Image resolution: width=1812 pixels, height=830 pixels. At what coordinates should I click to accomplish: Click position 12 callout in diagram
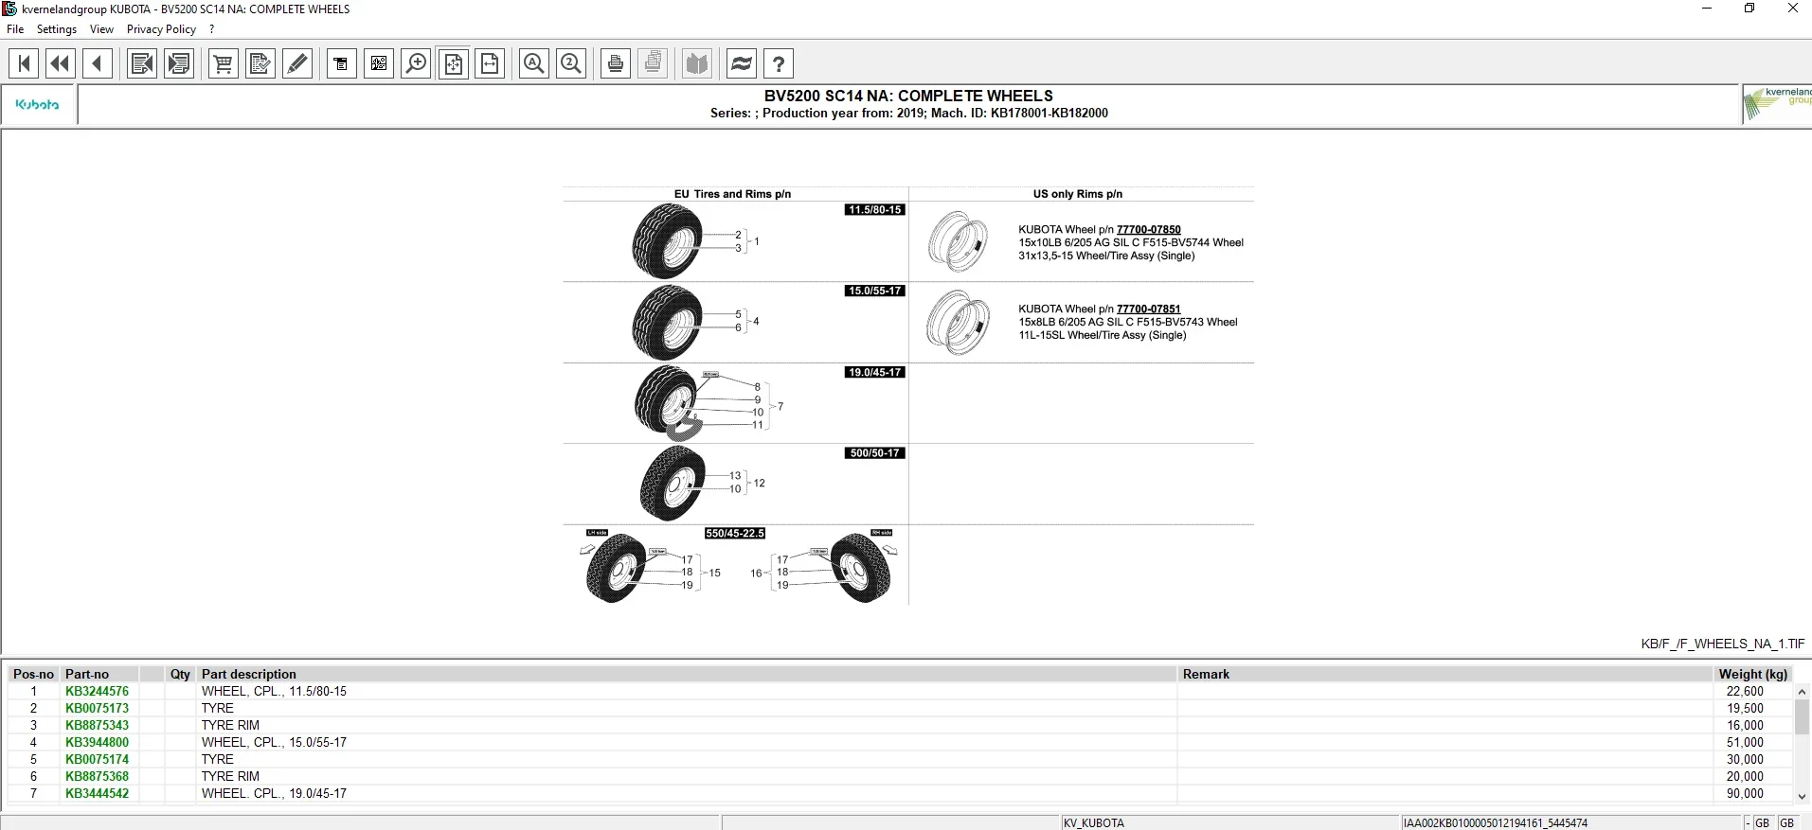click(x=759, y=483)
